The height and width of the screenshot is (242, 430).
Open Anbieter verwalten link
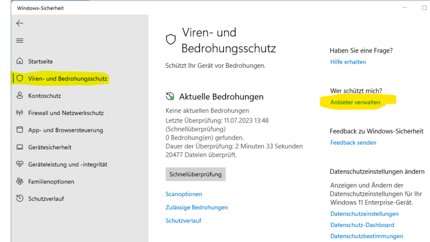(x=355, y=102)
